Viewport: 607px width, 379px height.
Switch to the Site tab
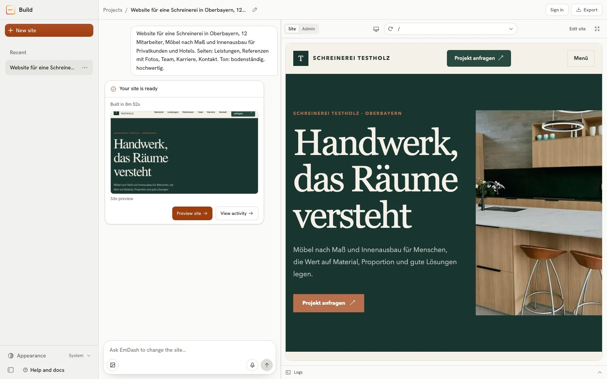coord(292,29)
